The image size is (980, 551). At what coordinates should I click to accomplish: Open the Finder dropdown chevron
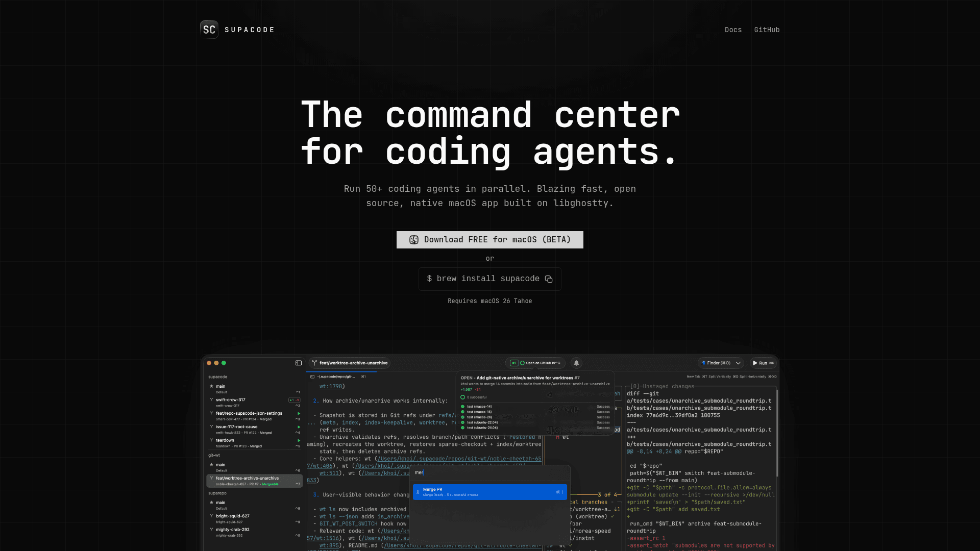click(x=738, y=363)
